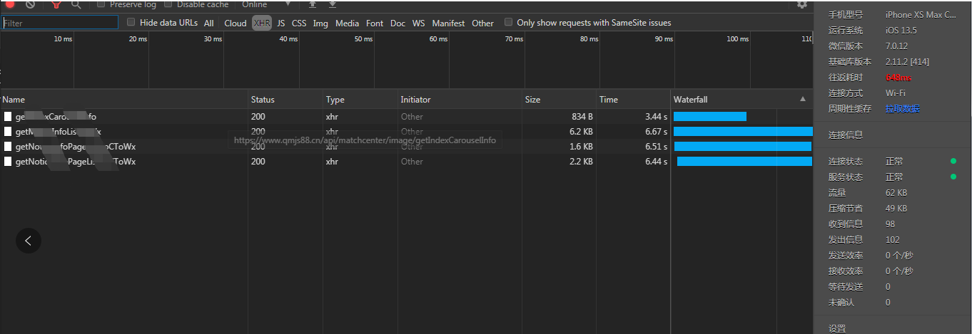This screenshot has width=972, height=334.
Task: Filter requests by Doc type
Action: coord(398,23)
